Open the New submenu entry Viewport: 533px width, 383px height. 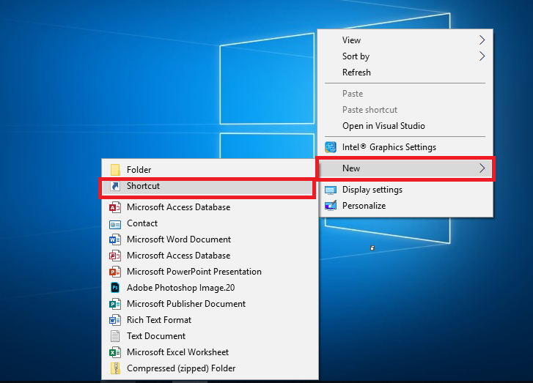point(405,168)
